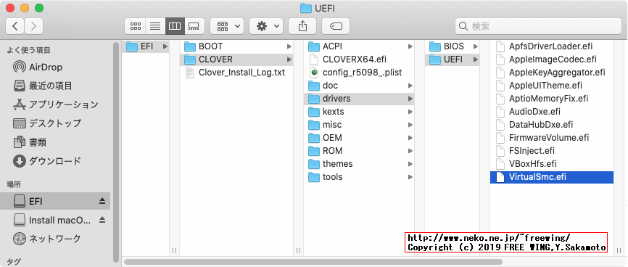Select the drivers folder
The image size is (628, 267).
click(359, 99)
